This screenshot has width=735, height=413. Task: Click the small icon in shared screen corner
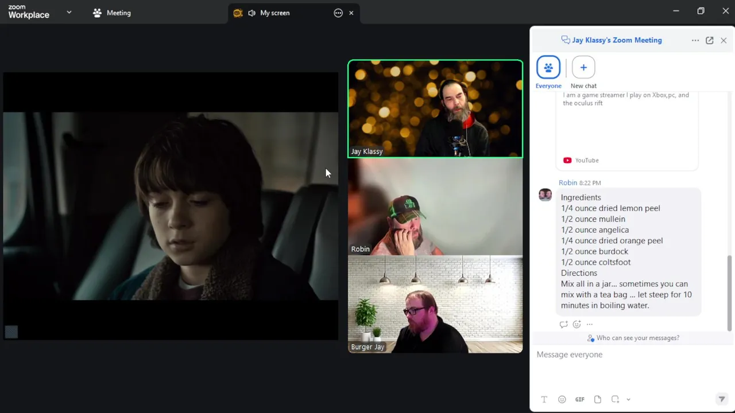click(x=11, y=332)
